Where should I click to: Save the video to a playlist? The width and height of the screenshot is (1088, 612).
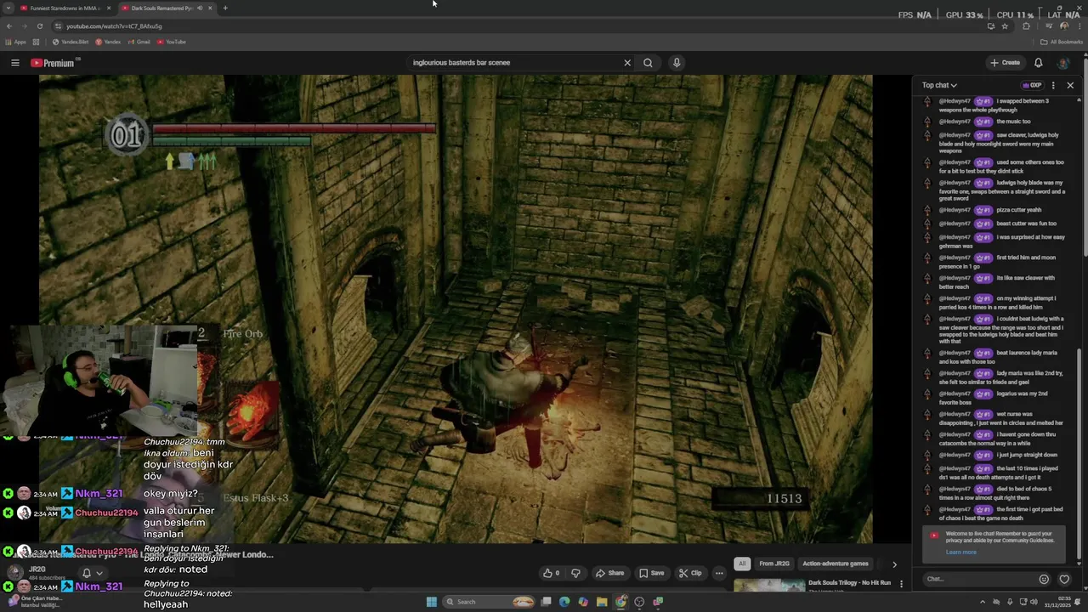coord(652,573)
